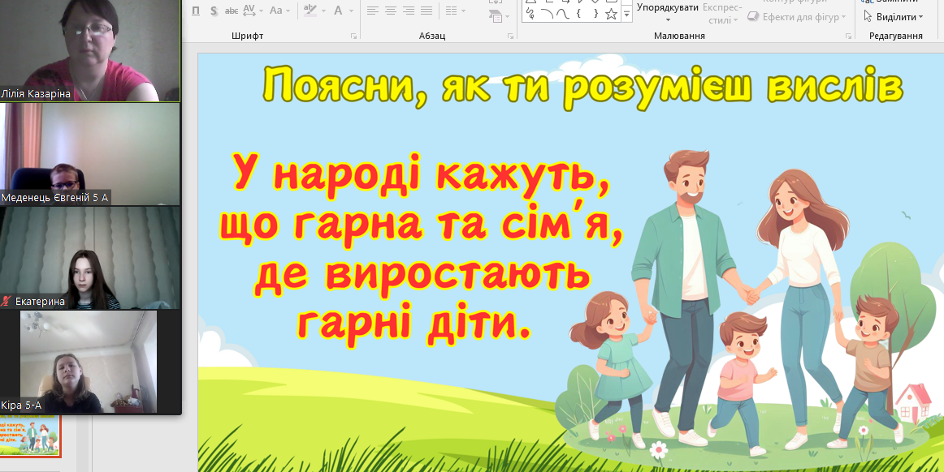Screen dimensions: 944x472
Task: Open the Упорядкувати arrange menu
Action: click(668, 12)
